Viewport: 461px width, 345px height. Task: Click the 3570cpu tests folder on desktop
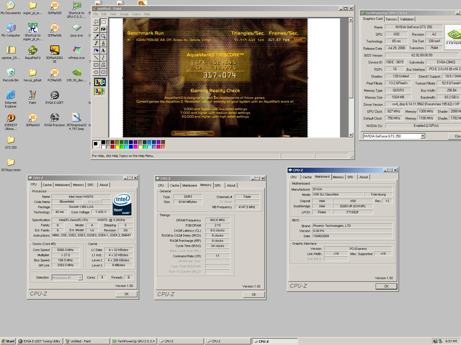point(11,164)
